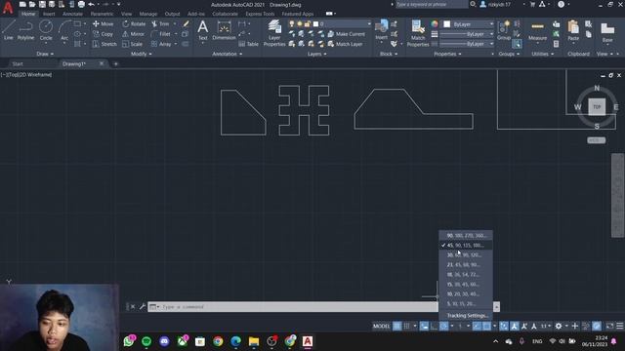The height and width of the screenshot is (351, 625).
Task: Toggle ortho mode in status bar
Action: pos(434,326)
